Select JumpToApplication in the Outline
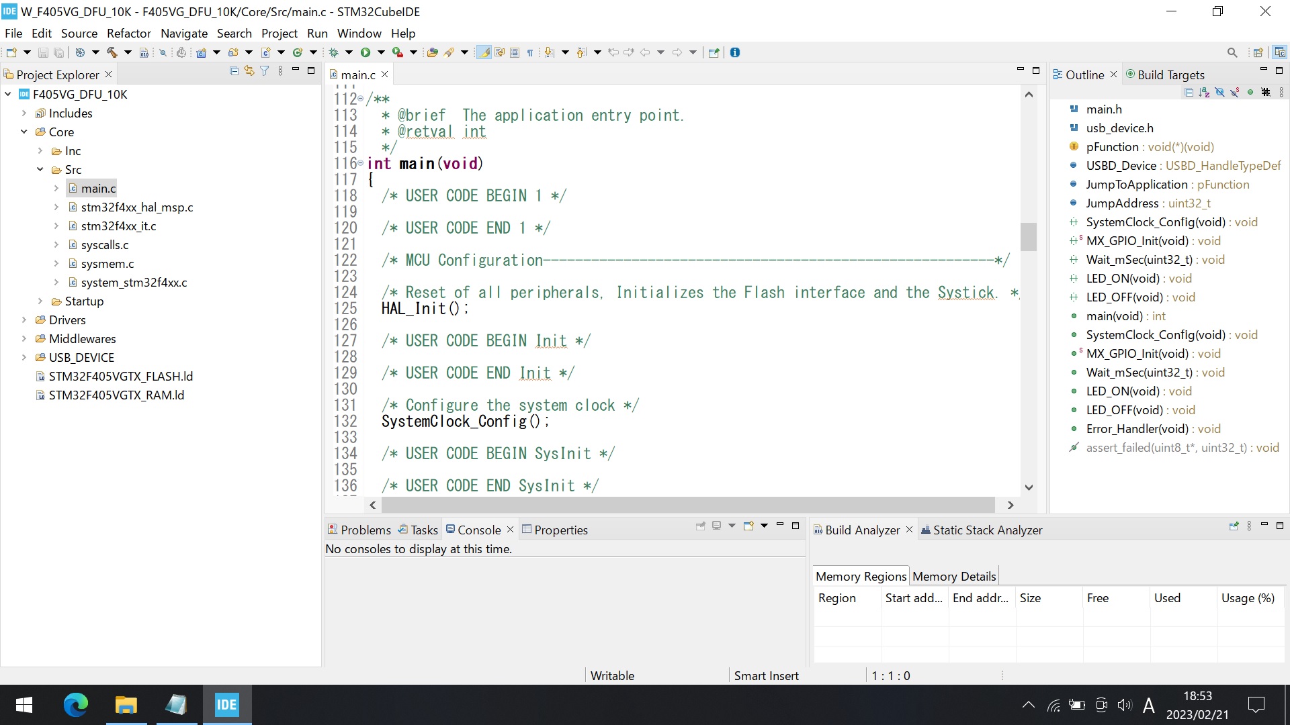 pos(1137,185)
